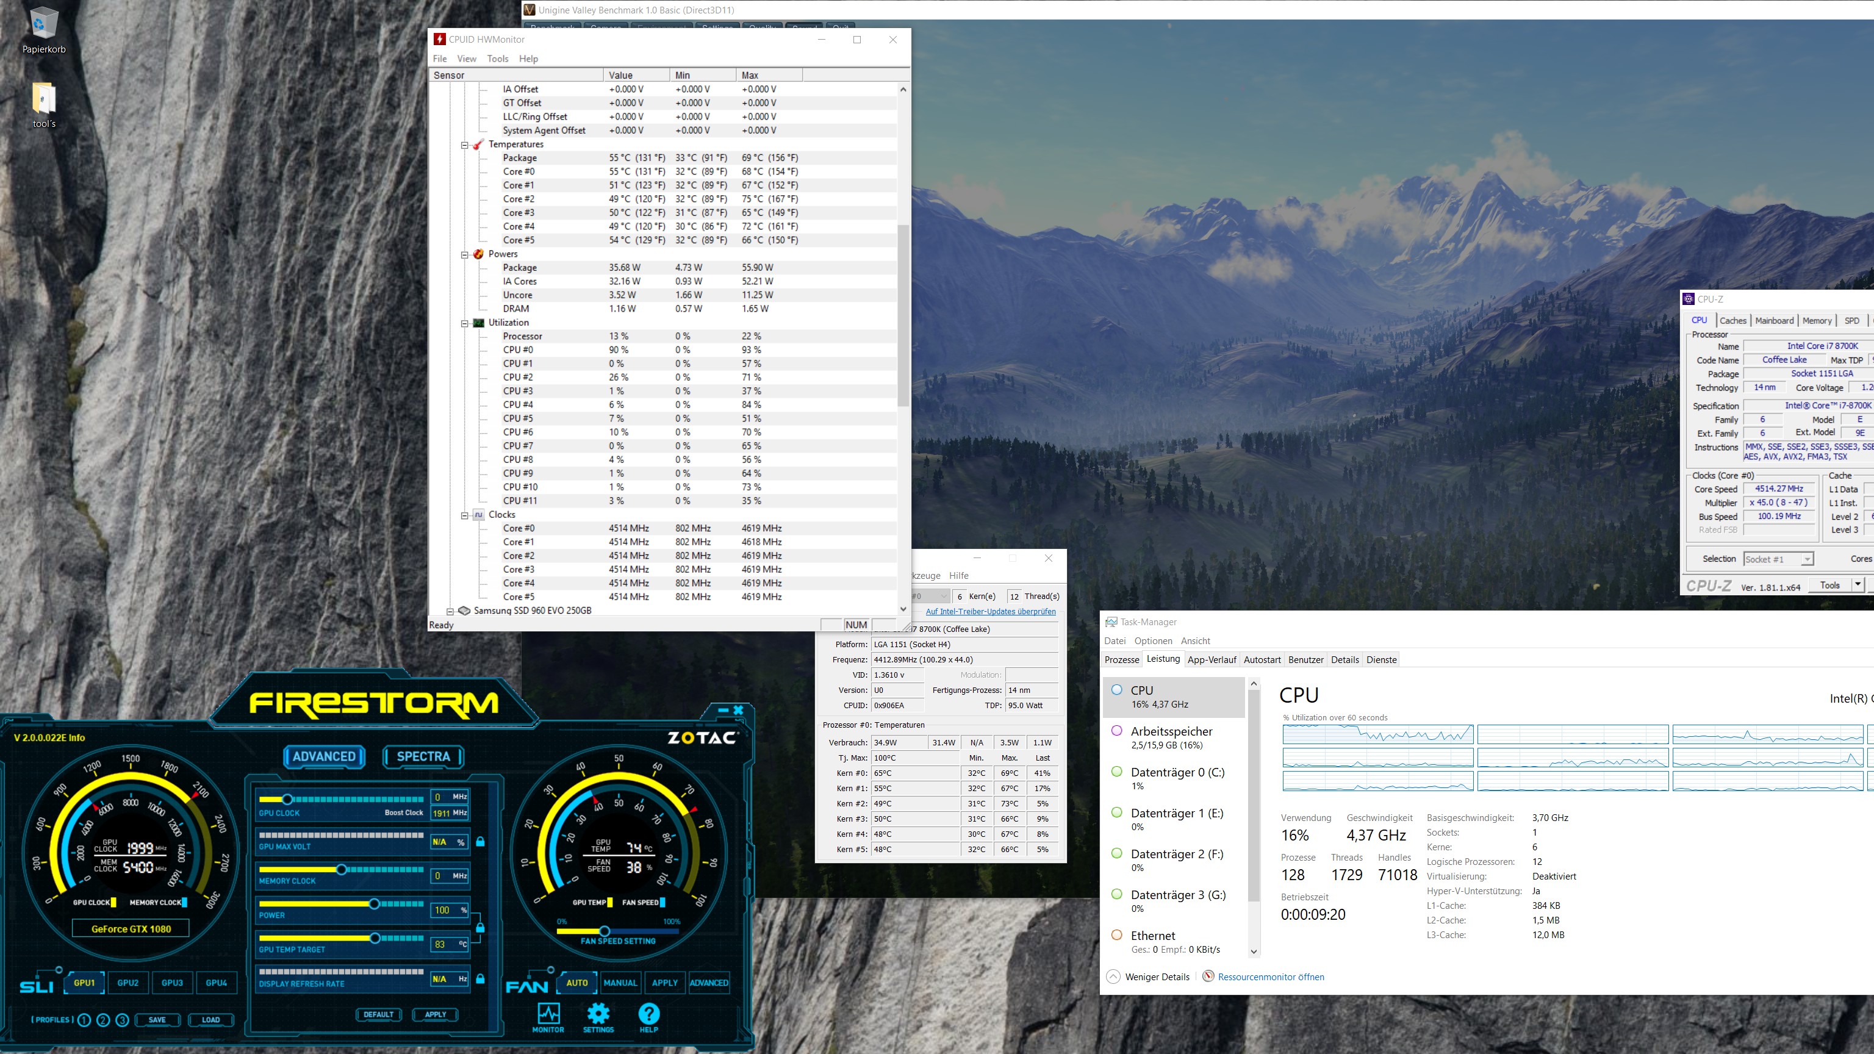Image resolution: width=1874 pixels, height=1054 pixels.
Task: Click APPLY next to the DEFAULT button
Action: click(435, 1014)
